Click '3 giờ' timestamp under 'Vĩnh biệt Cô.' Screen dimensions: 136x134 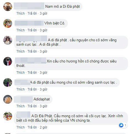pos(43,30)
